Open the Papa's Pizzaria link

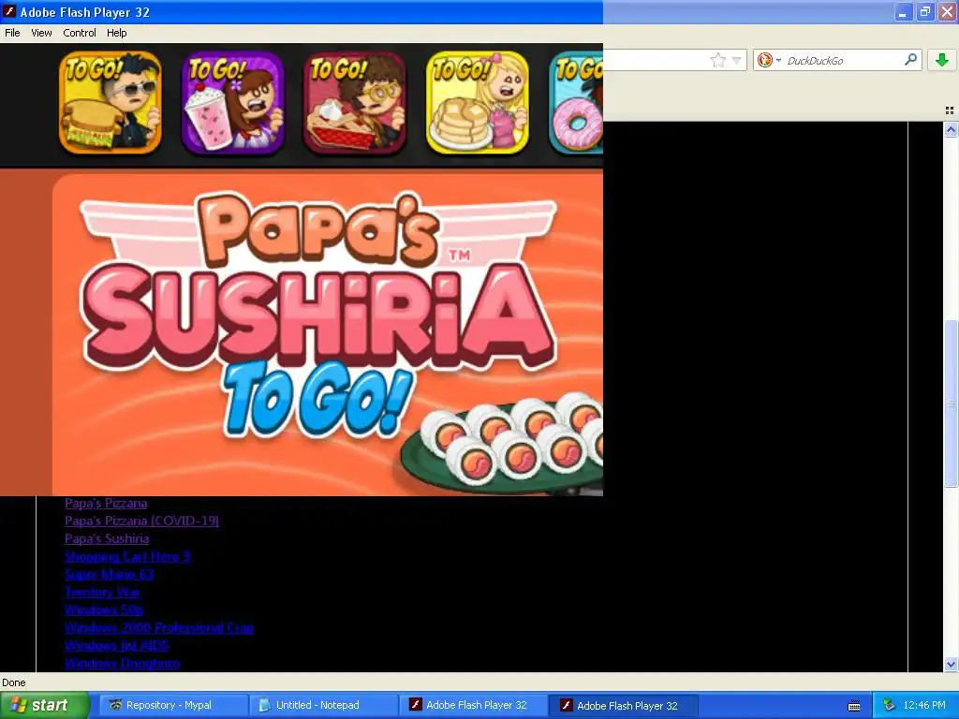tap(106, 503)
